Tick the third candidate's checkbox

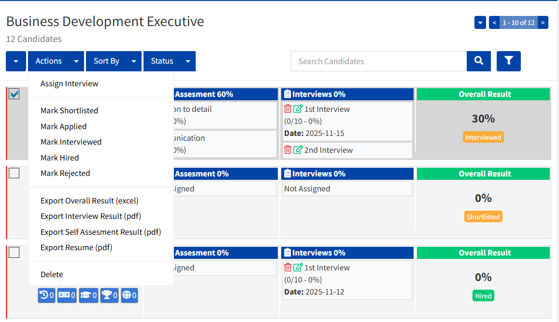14,252
